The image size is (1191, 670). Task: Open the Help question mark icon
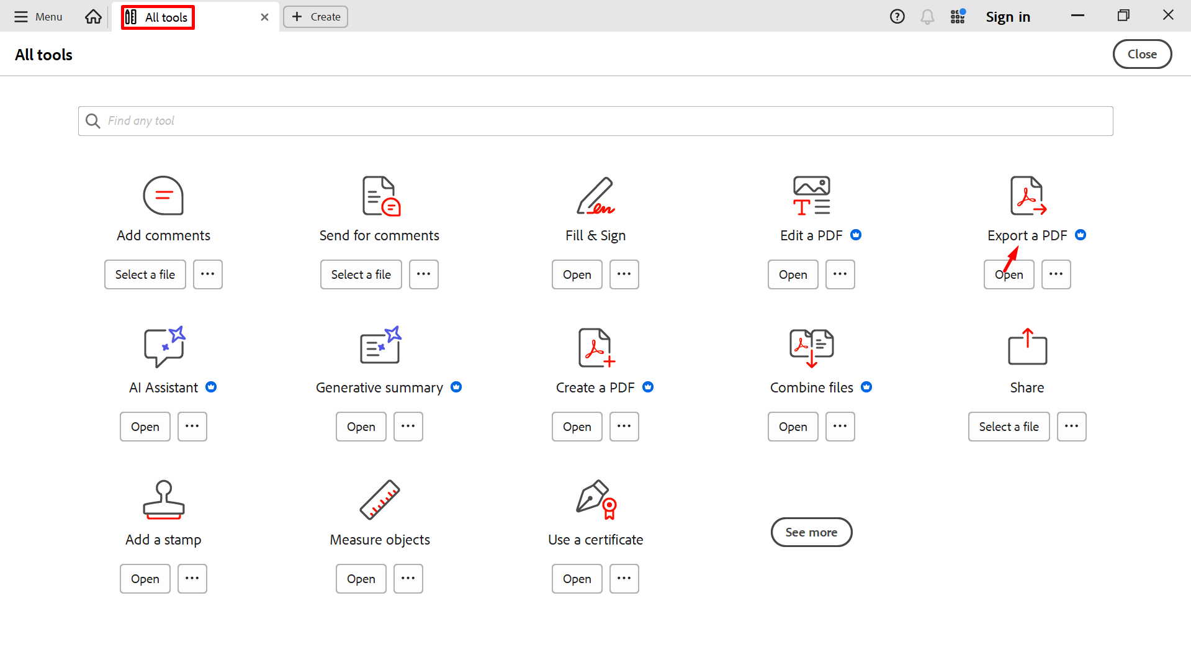(897, 17)
